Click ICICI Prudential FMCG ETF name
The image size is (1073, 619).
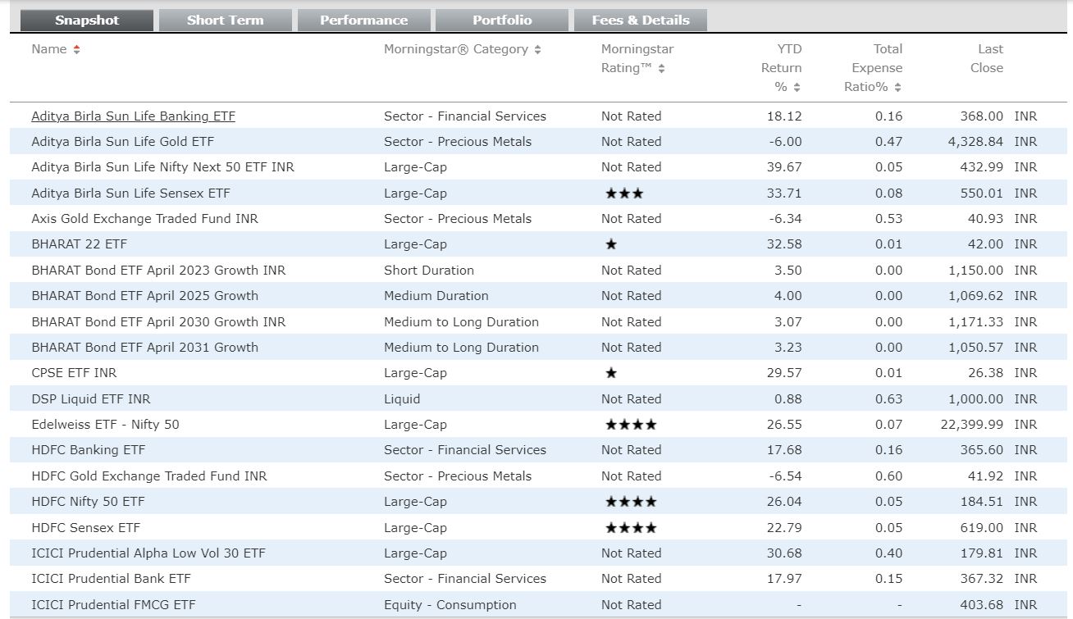[x=113, y=605]
